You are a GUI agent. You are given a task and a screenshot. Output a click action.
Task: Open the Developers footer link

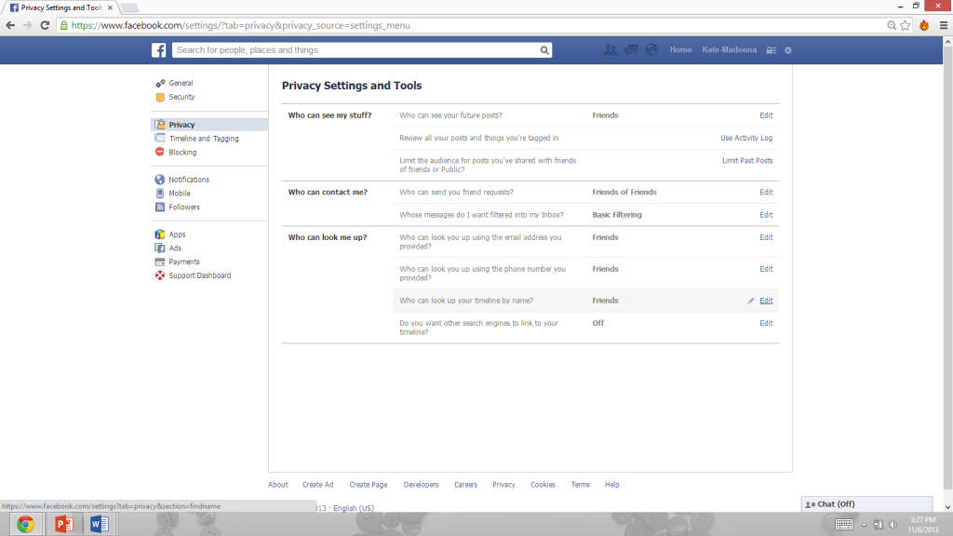pos(421,485)
